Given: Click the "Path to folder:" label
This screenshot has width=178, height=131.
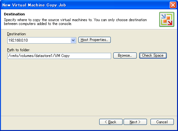Looking at the screenshot, I should (19, 50).
